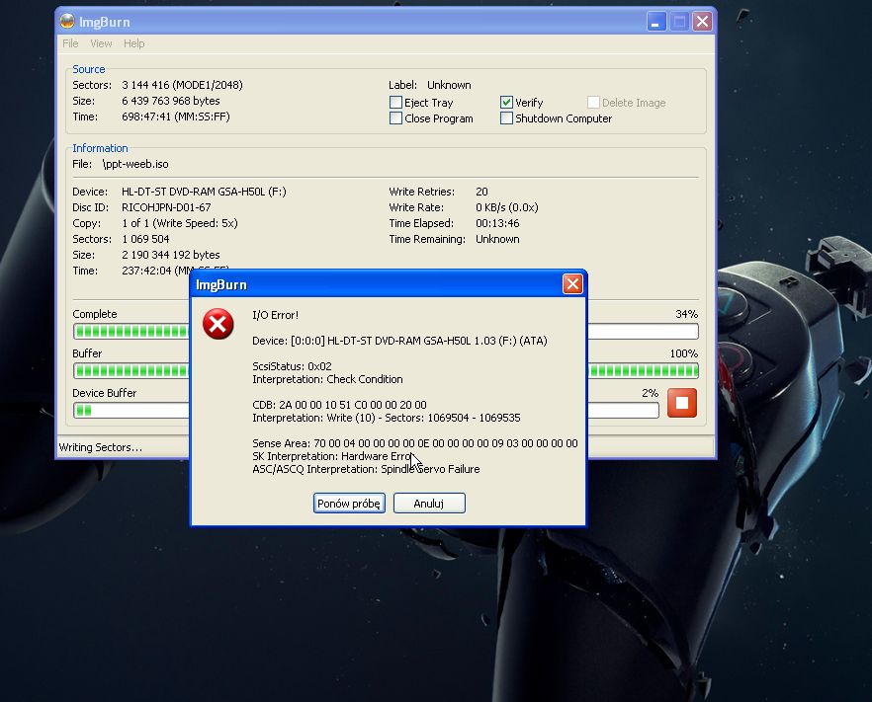
Task: Click the Write Retries value 20
Action: (x=481, y=192)
